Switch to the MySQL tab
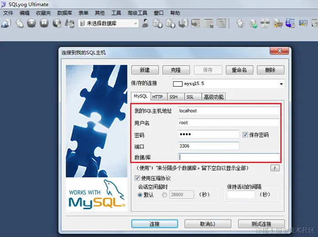The height and width of the screenshot is (237, 318). pos(140,96)
